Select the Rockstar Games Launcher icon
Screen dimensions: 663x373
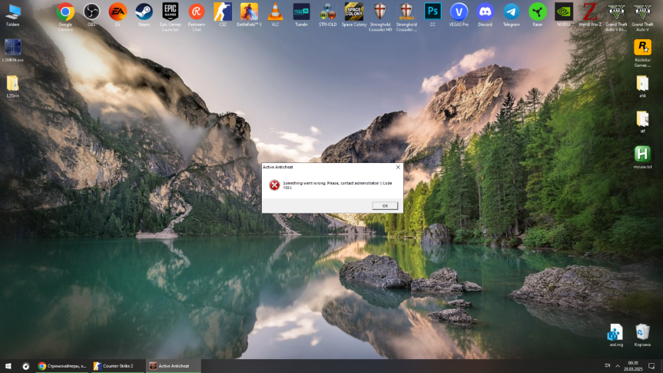point(642,48)
